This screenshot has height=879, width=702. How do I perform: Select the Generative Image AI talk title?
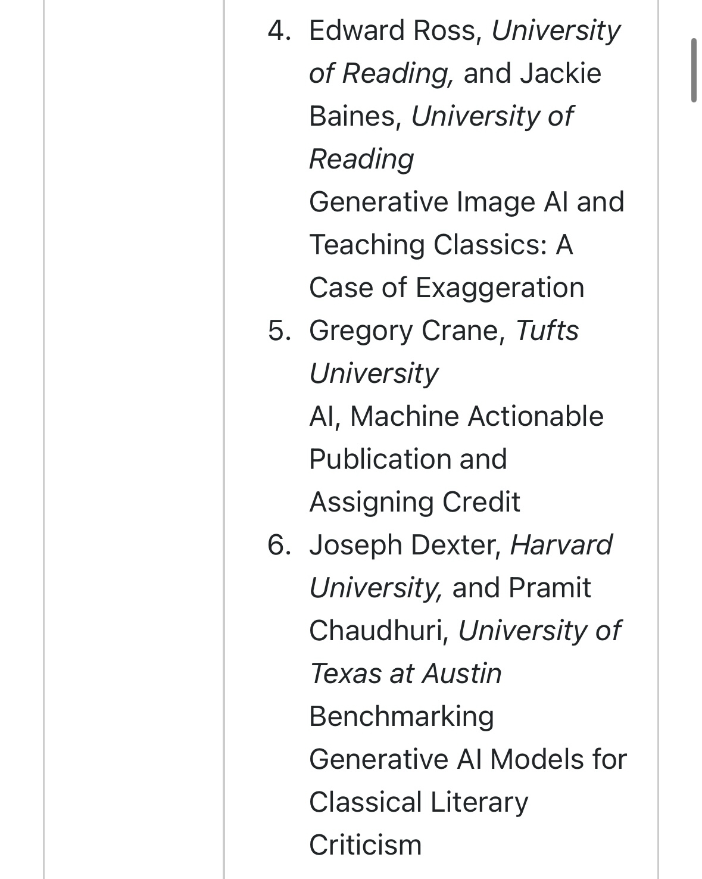(x=466, y=202)
